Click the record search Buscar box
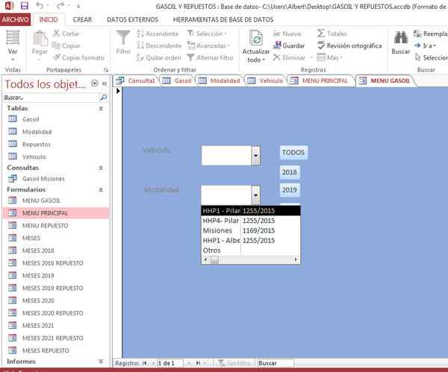The width and height of the screenshot is (448, 372). 276,363
